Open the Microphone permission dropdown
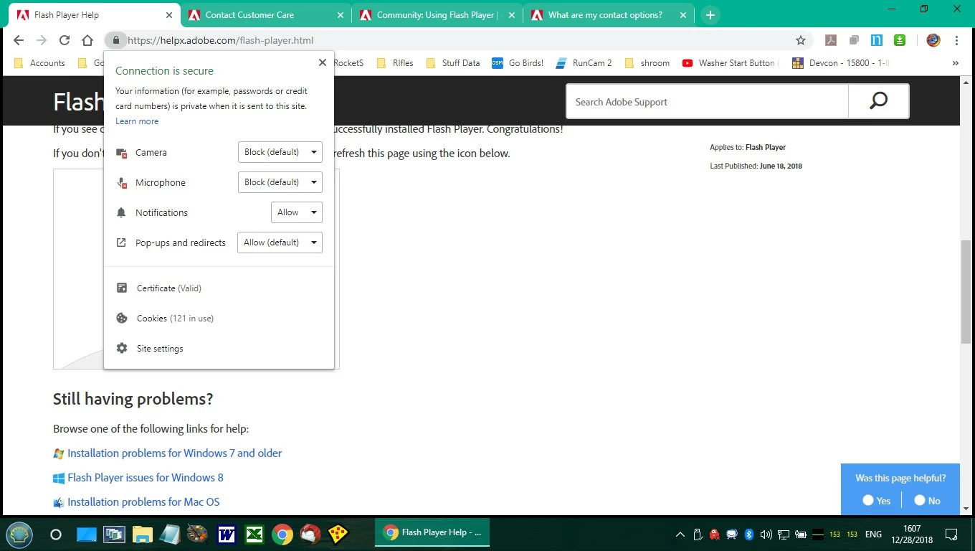The width and height of the screenshot is (975, 551). coord(280,182)
